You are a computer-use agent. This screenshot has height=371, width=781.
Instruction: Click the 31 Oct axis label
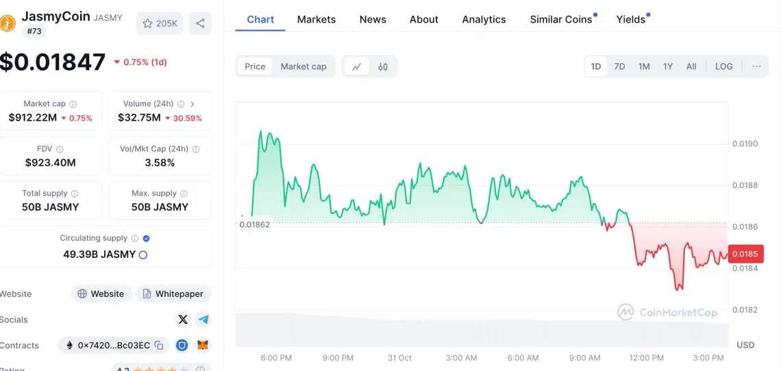tap(399, 357)
